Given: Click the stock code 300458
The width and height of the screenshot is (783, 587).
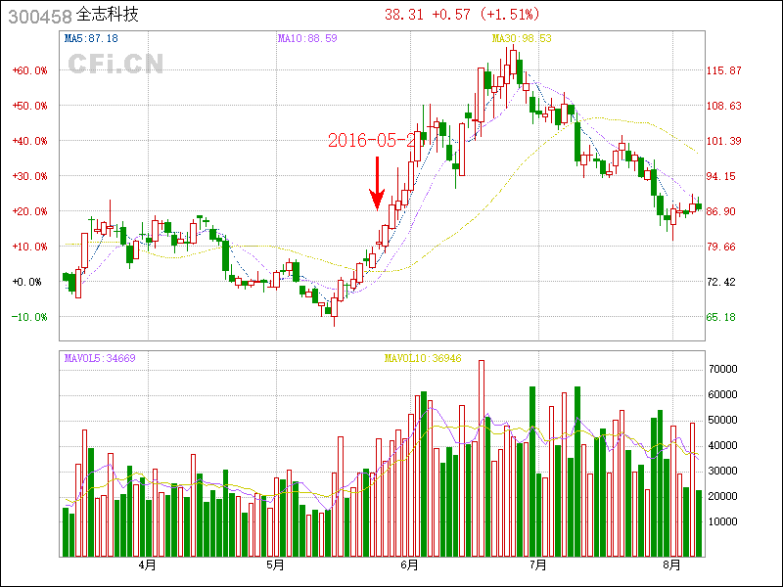Looking at the screenshot, I should (x=39, y=16).
